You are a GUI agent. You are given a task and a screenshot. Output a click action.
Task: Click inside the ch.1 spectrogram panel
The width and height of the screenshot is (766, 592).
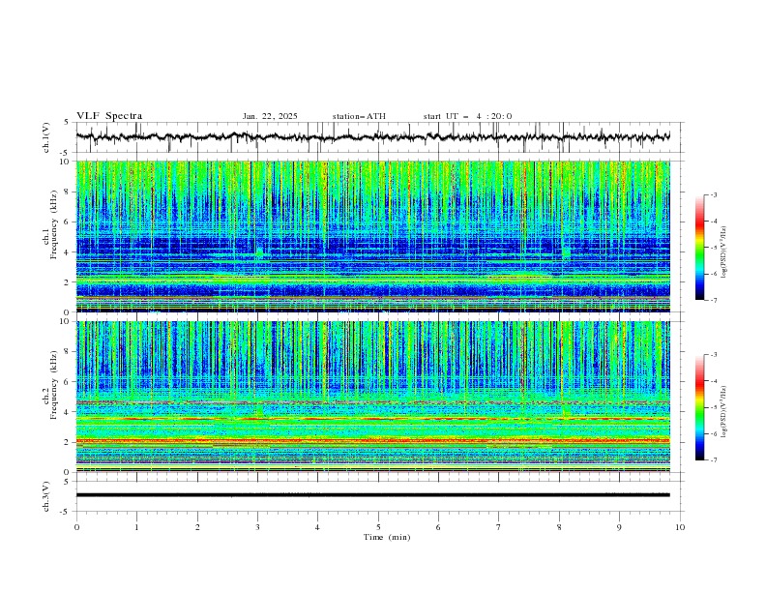tap(372, 236)
